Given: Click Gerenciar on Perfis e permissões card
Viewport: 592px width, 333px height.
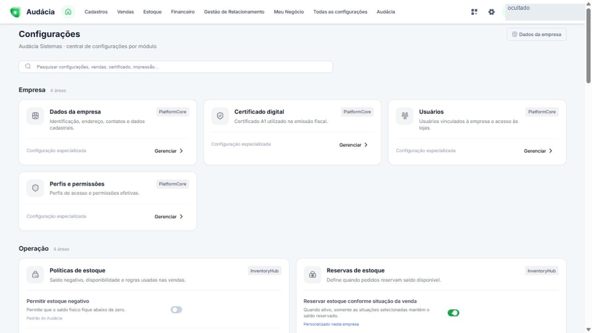Looking at the screenshot, I should pyautogui.click(x=169, y=217).
